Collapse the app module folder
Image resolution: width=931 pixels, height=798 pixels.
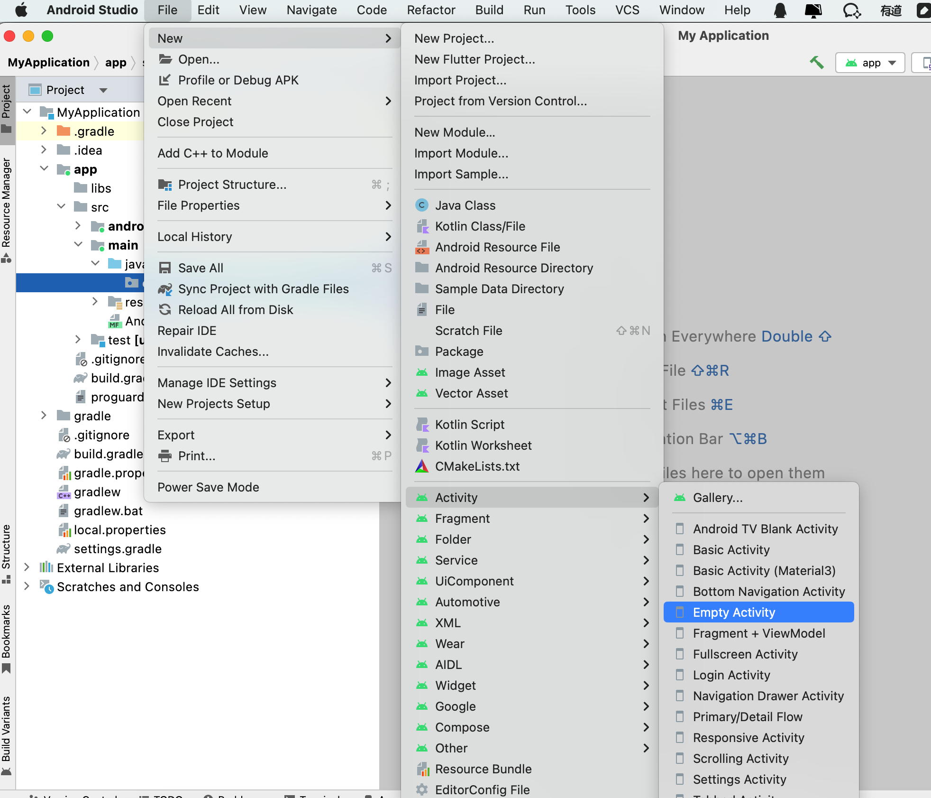click(x=44, y=169)
